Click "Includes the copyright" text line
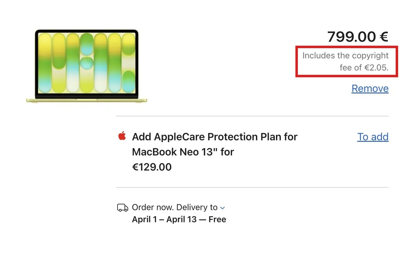Image resolution: width=412 pixels, height=260 pixels. pos(345,55)
